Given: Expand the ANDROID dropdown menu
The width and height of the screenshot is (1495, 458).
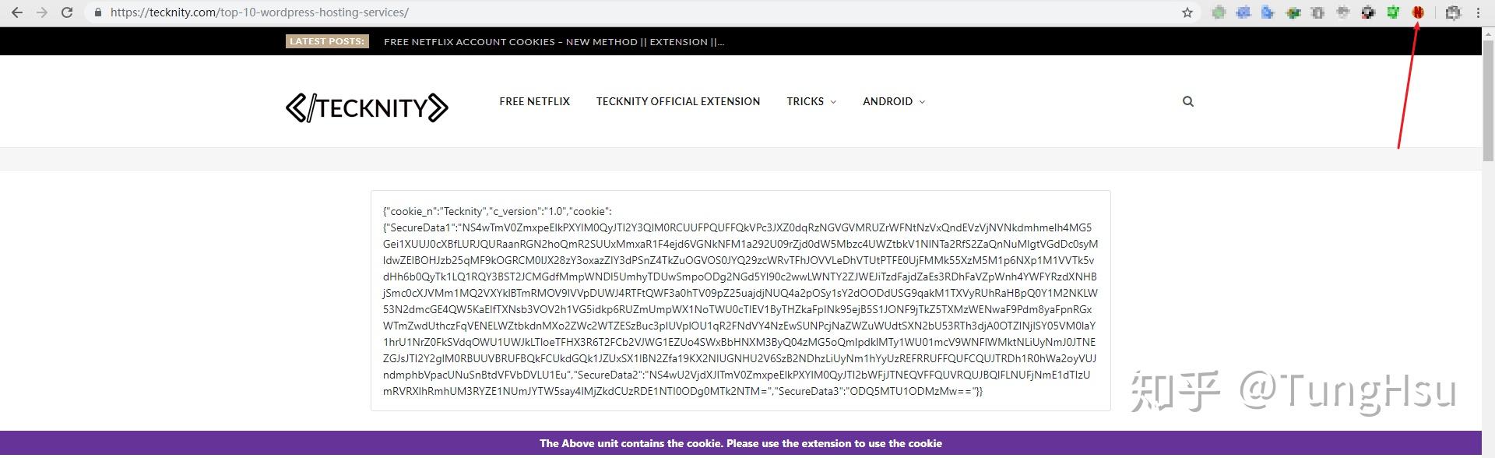Looking at the screenshot, I should pos(894,101).
